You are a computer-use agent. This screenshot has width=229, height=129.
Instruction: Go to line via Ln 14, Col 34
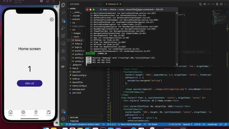(x=175, y=124)
